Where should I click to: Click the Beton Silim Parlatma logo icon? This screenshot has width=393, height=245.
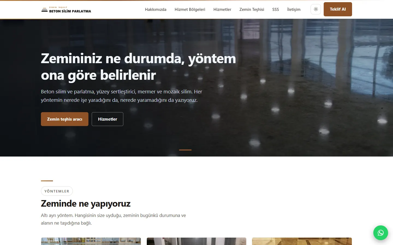44,10
